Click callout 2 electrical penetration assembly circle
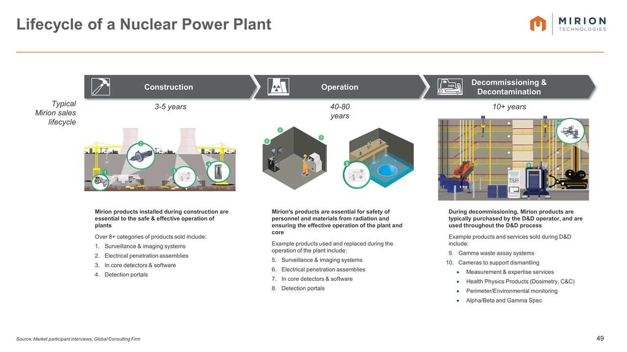The height and width of the screenshot is (352, 627). [x=140, y=156]
